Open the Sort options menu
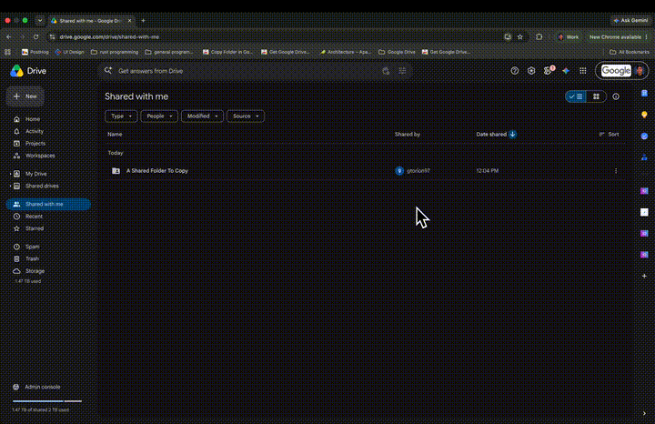The height and width of the screenshot is (424, 655). pos(609,134)
